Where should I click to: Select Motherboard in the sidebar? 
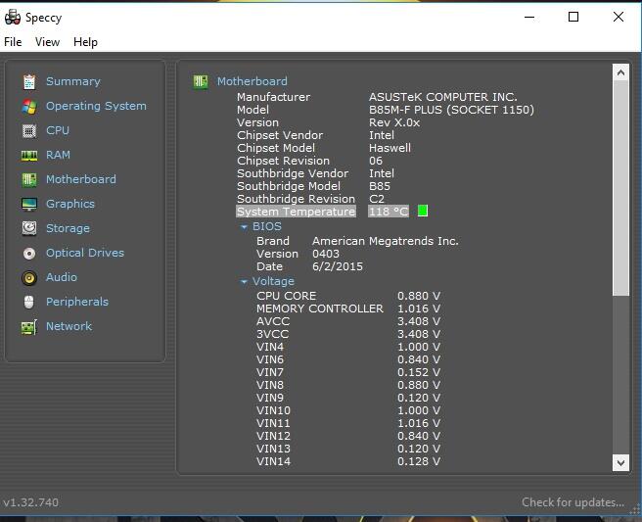pos(81,179)
